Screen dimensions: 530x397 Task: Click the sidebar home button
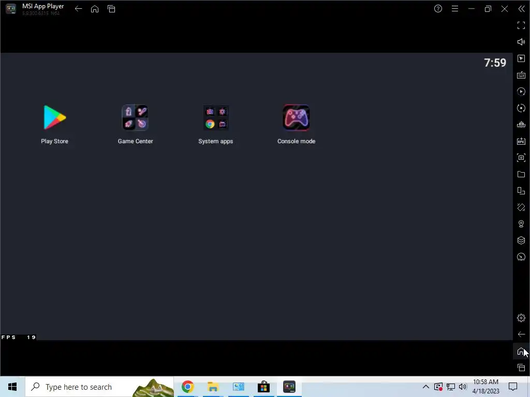[521, 351]
